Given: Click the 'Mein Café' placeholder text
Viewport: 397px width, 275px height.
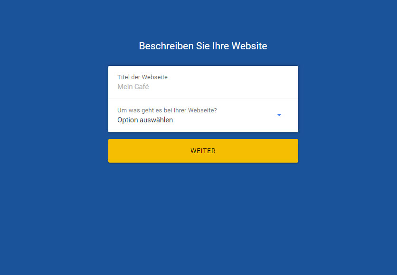Looking at the screenshot, I should click(133, 87).
